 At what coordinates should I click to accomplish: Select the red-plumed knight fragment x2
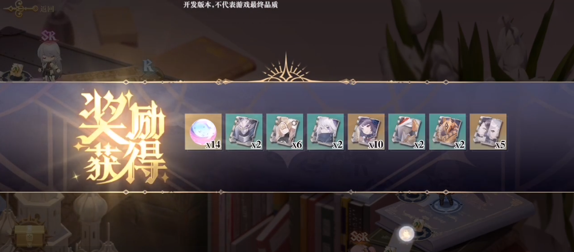(x=407, y=131)
